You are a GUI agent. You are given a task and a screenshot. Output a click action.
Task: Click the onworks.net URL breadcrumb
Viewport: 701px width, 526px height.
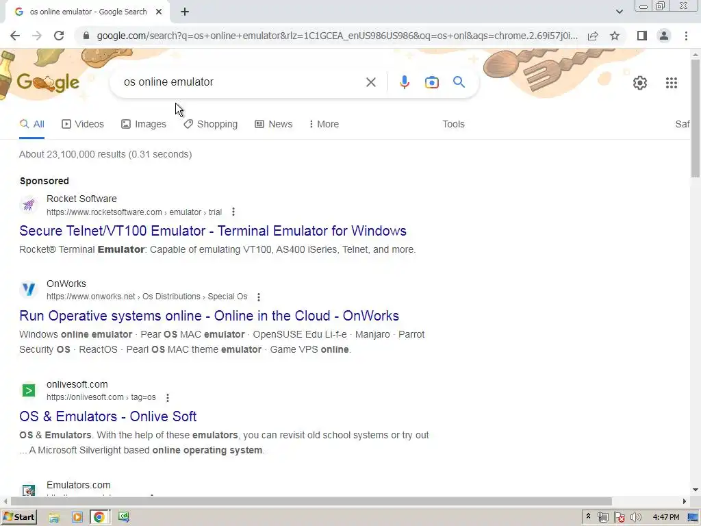click(146, 297)
